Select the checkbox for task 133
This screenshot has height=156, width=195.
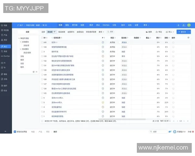tap(42, 56)
